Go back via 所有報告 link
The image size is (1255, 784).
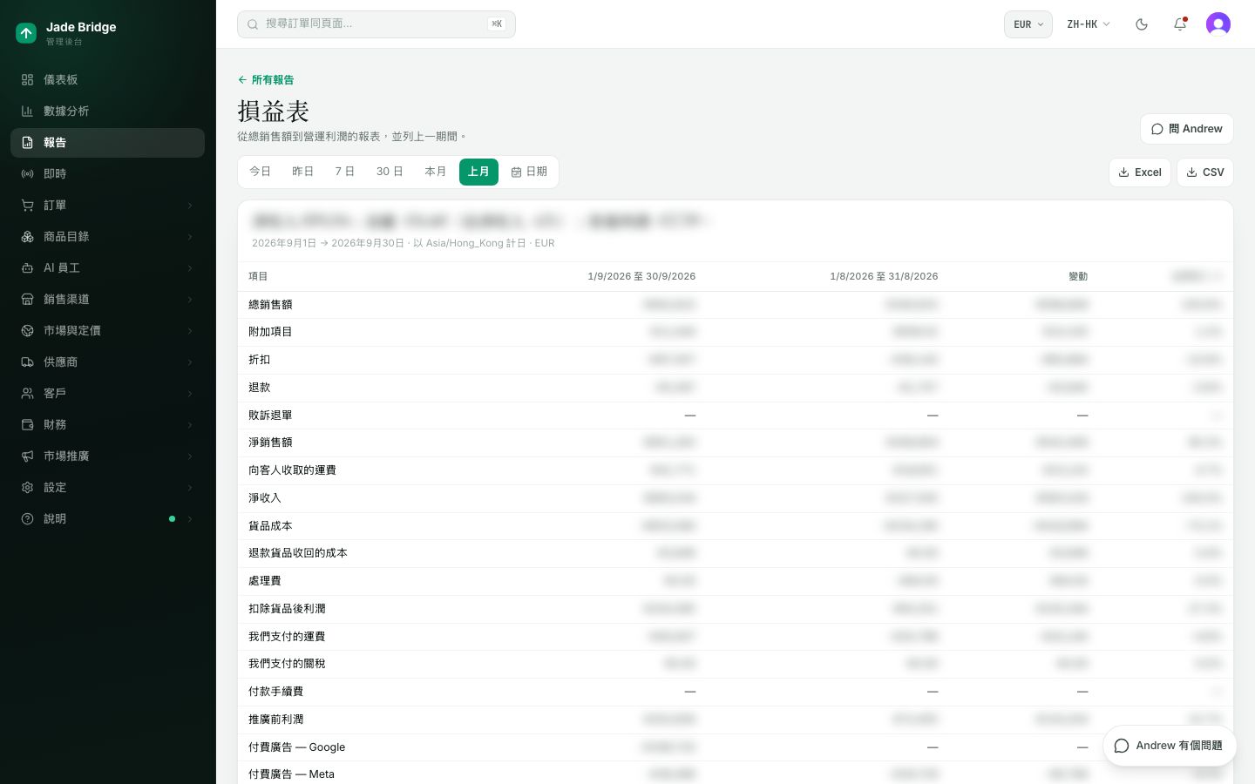click(266, 79)
